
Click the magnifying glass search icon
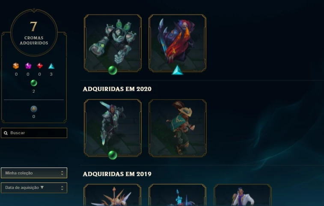(6, 133)
